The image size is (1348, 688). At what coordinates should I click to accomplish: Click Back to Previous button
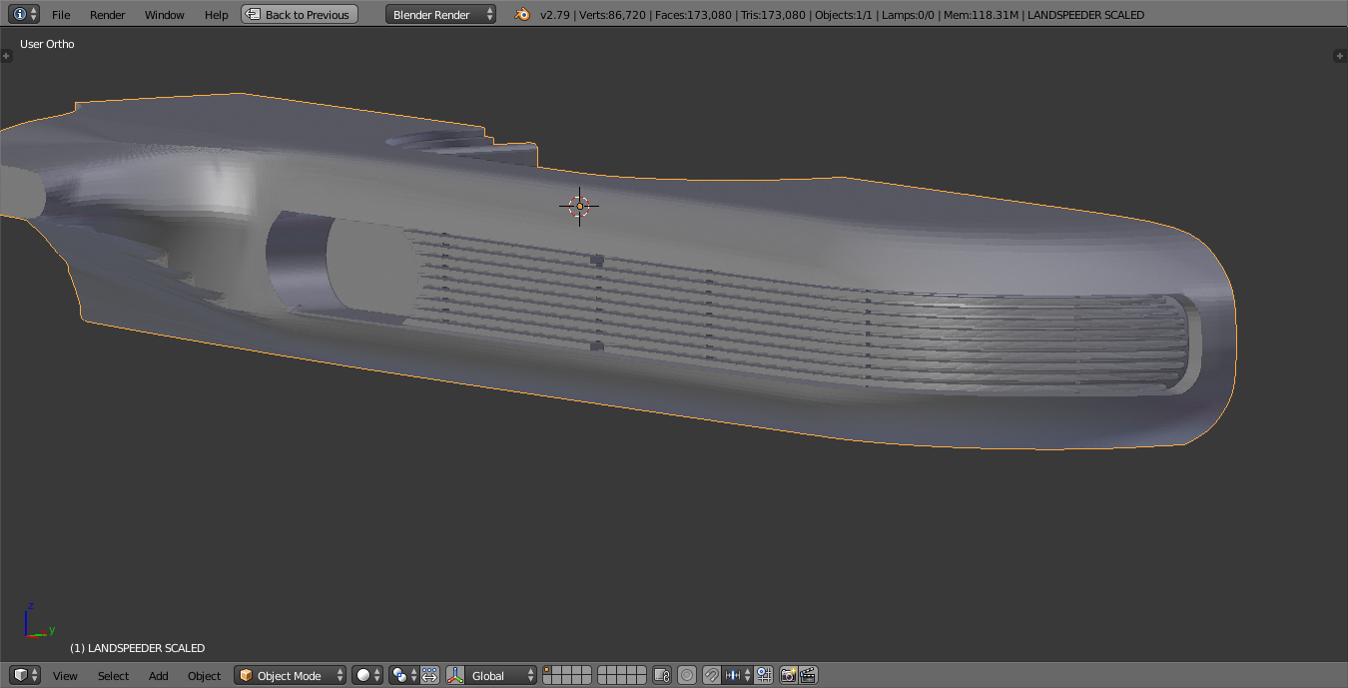[x=300, y=15]
